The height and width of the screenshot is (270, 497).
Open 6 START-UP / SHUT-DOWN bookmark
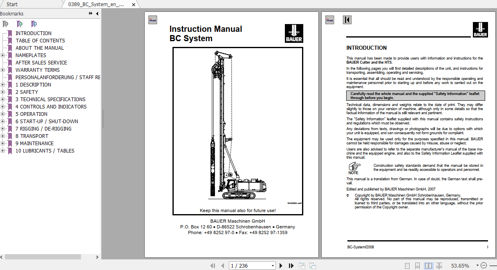click(x=47, y=122)
